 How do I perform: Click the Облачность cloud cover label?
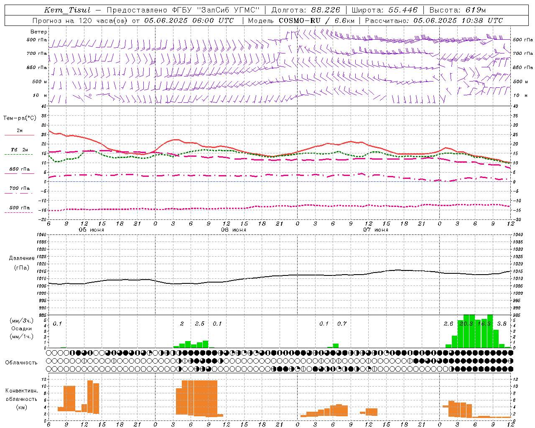click(x=21, y=363)
